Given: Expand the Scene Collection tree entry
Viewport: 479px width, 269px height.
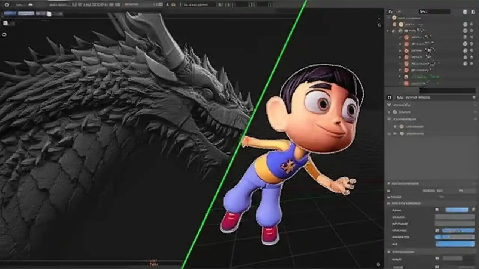Looking at the screenshot, I should pos(389,18).
